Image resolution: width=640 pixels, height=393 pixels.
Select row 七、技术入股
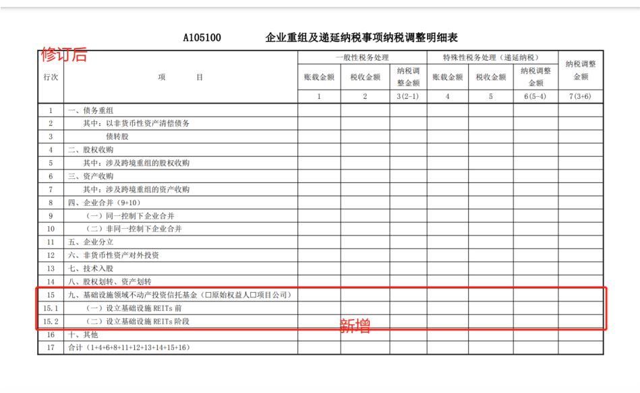[x=320, y=269]
